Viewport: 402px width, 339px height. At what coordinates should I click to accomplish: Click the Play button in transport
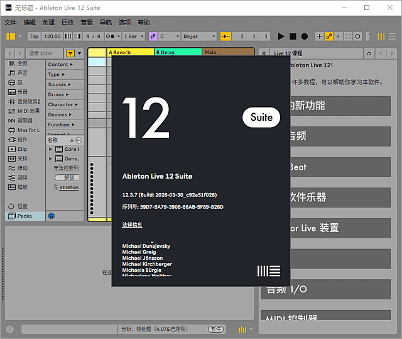tap(281, 36)
